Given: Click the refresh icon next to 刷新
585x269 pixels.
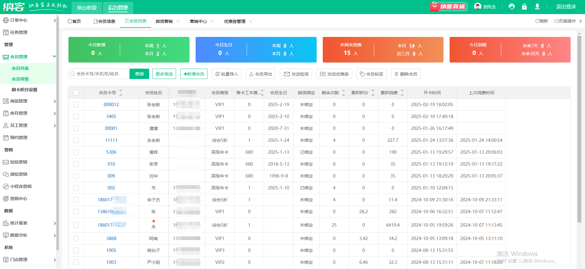Looking at the screenshot, I should [x=537, y=21].
